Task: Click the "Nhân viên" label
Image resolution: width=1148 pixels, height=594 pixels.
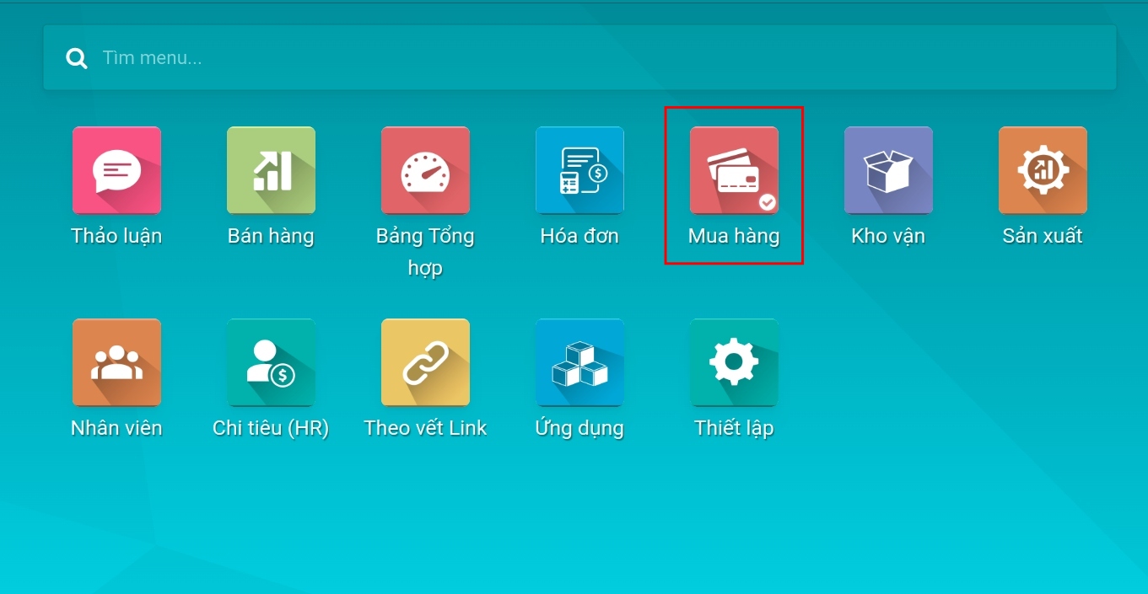Action: (116, 428)
